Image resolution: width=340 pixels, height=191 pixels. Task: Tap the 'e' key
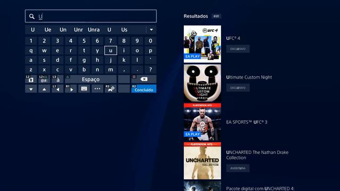click(x=57, y=50)
